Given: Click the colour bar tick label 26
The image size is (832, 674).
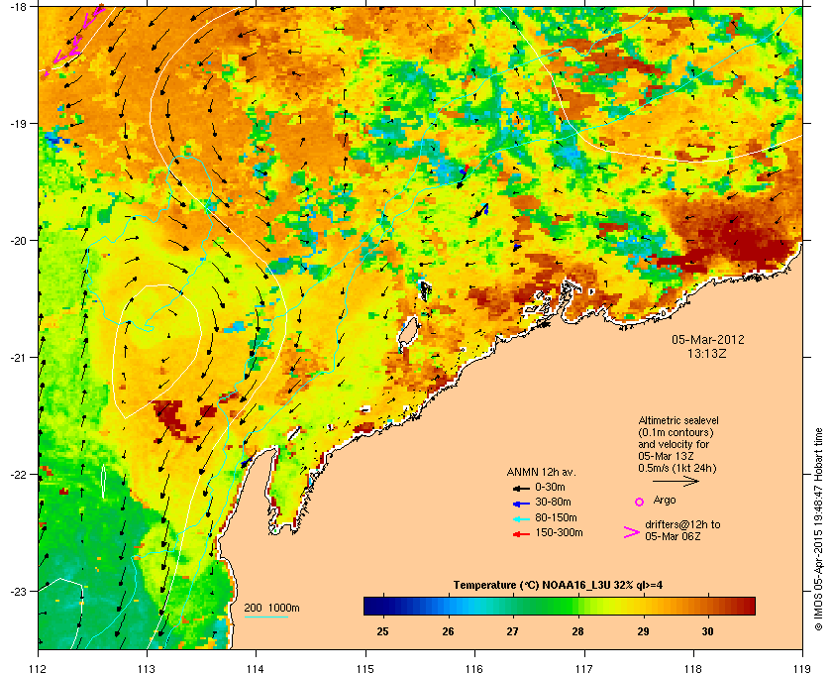Looking at the screenshot, I should click(x=449, y=631).
